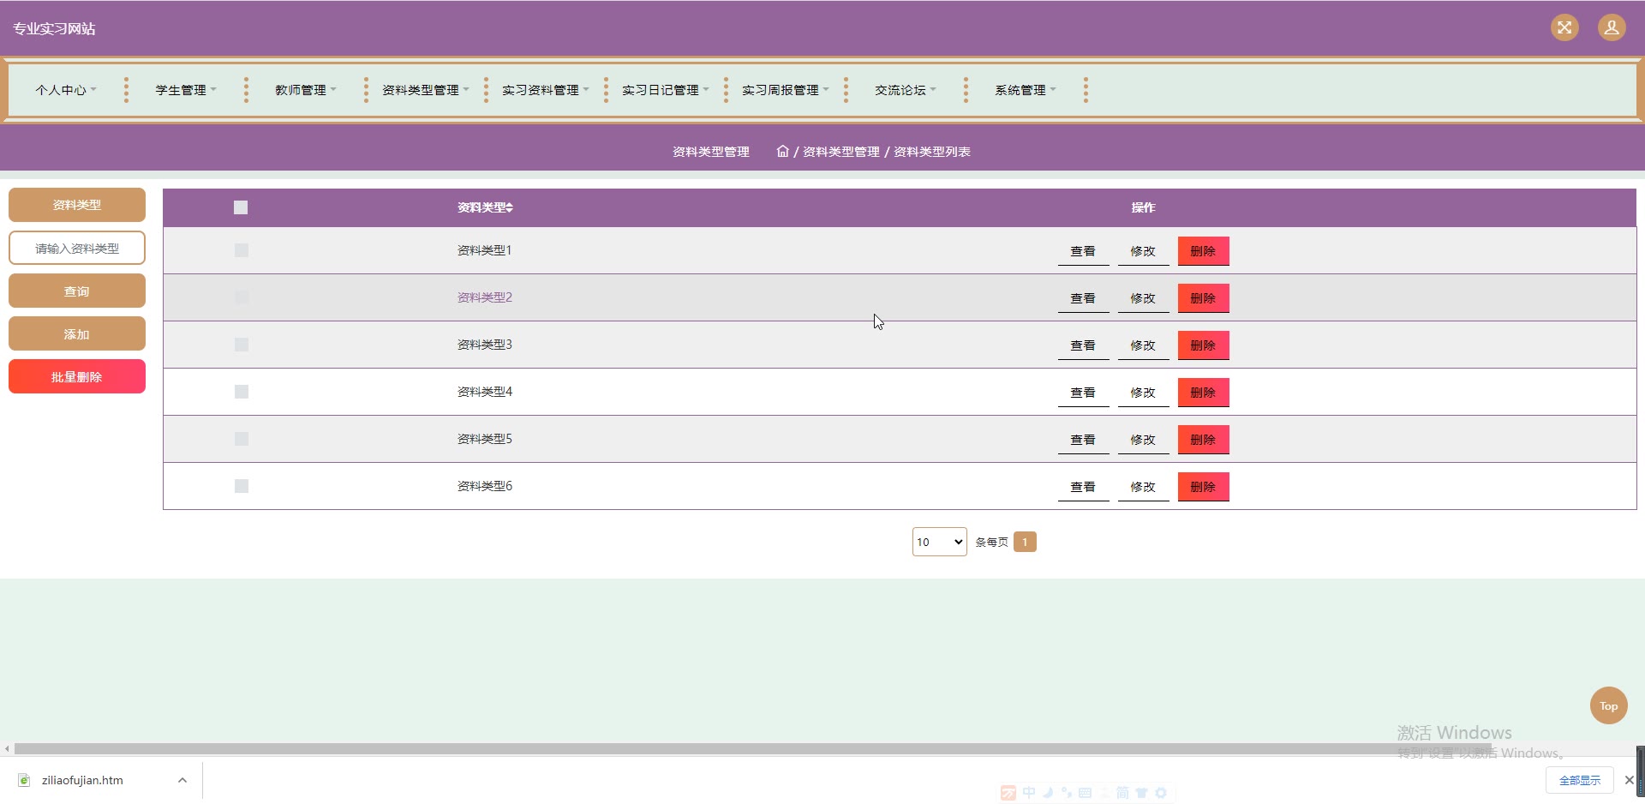
Task: Click the home icon in breadcrumb
Action: pyautogui.click(x=782, y=152)
